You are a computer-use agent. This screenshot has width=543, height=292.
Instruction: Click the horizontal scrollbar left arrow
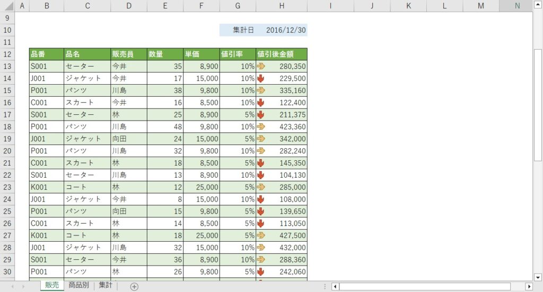(x=335, y=286)
